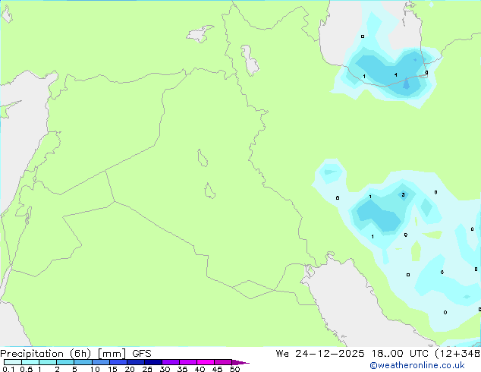Click the over-50 mm arrow at legend end
This screenshot has width=481, height=372.
[x=240, y=362]
